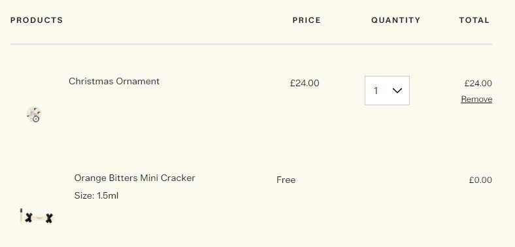
Task: Select the Total column header
Action: [x=474, y=20]
